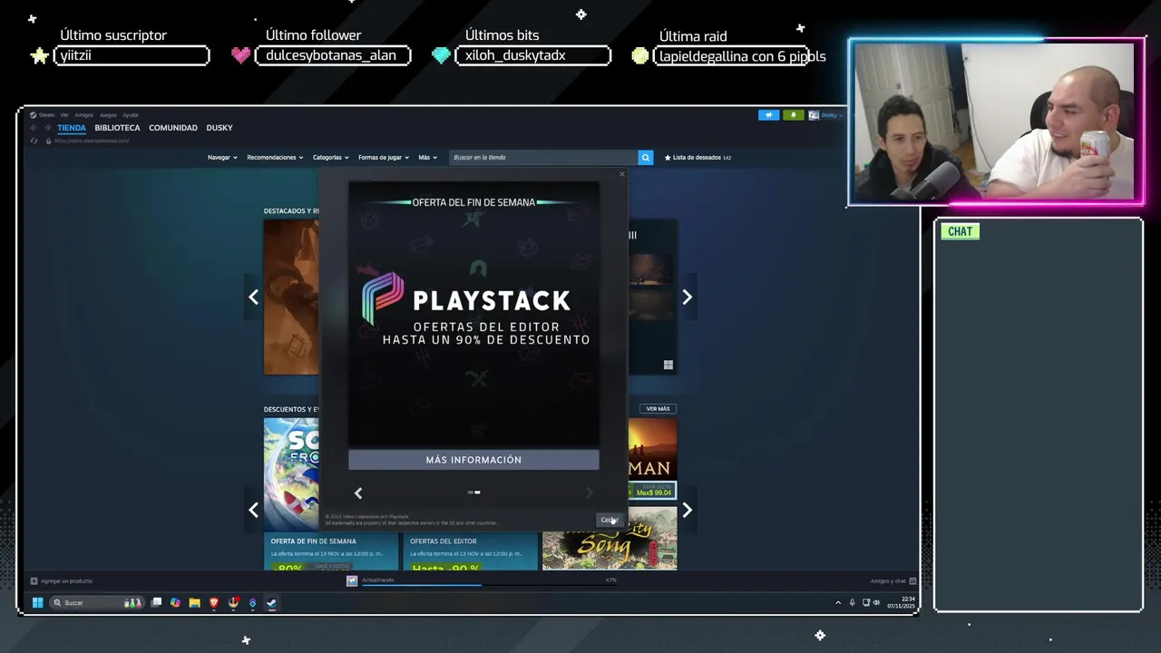Image resolution: width=1161 pixels, height=653 pixels.
Task: Go to previous slide in the offer popup
Action: click(x=358, y=492)
